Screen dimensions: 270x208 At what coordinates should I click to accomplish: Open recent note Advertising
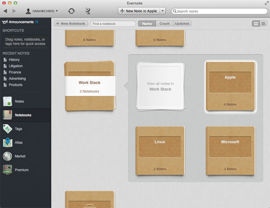[x=17, y=79]
